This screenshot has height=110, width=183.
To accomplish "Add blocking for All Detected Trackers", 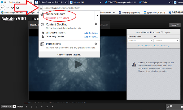I will coord(91,33).
